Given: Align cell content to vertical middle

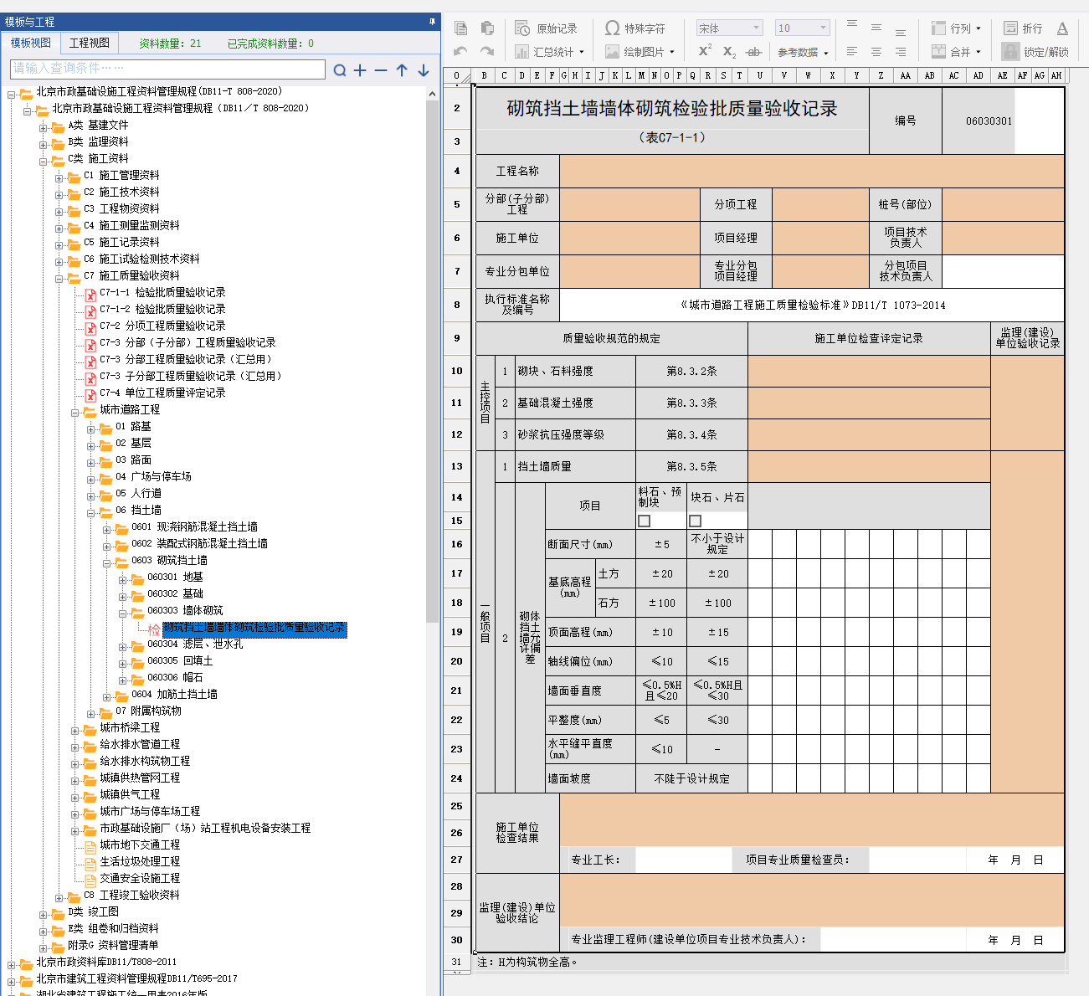Looking at the screenshot, I should point(876,28).
